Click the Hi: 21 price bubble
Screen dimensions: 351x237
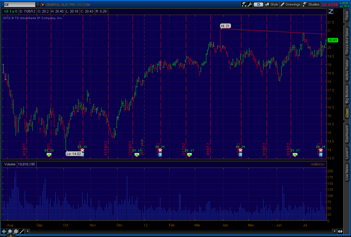coord(225,26)
